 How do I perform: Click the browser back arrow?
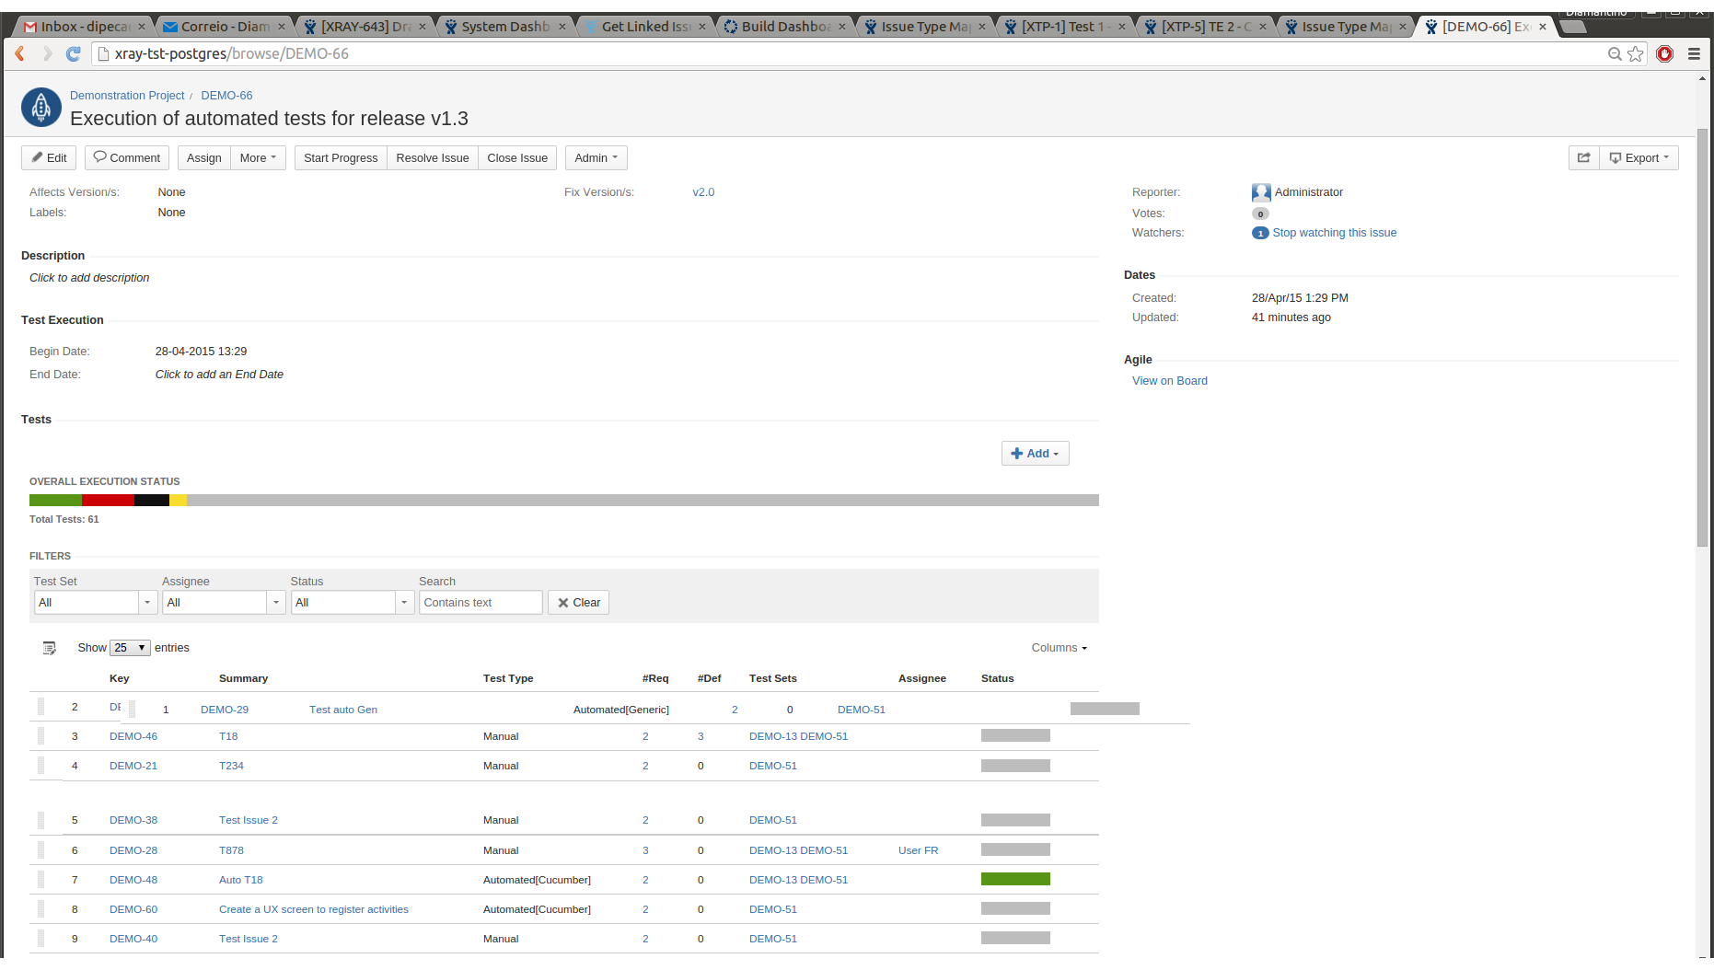(x=20, y=54)
